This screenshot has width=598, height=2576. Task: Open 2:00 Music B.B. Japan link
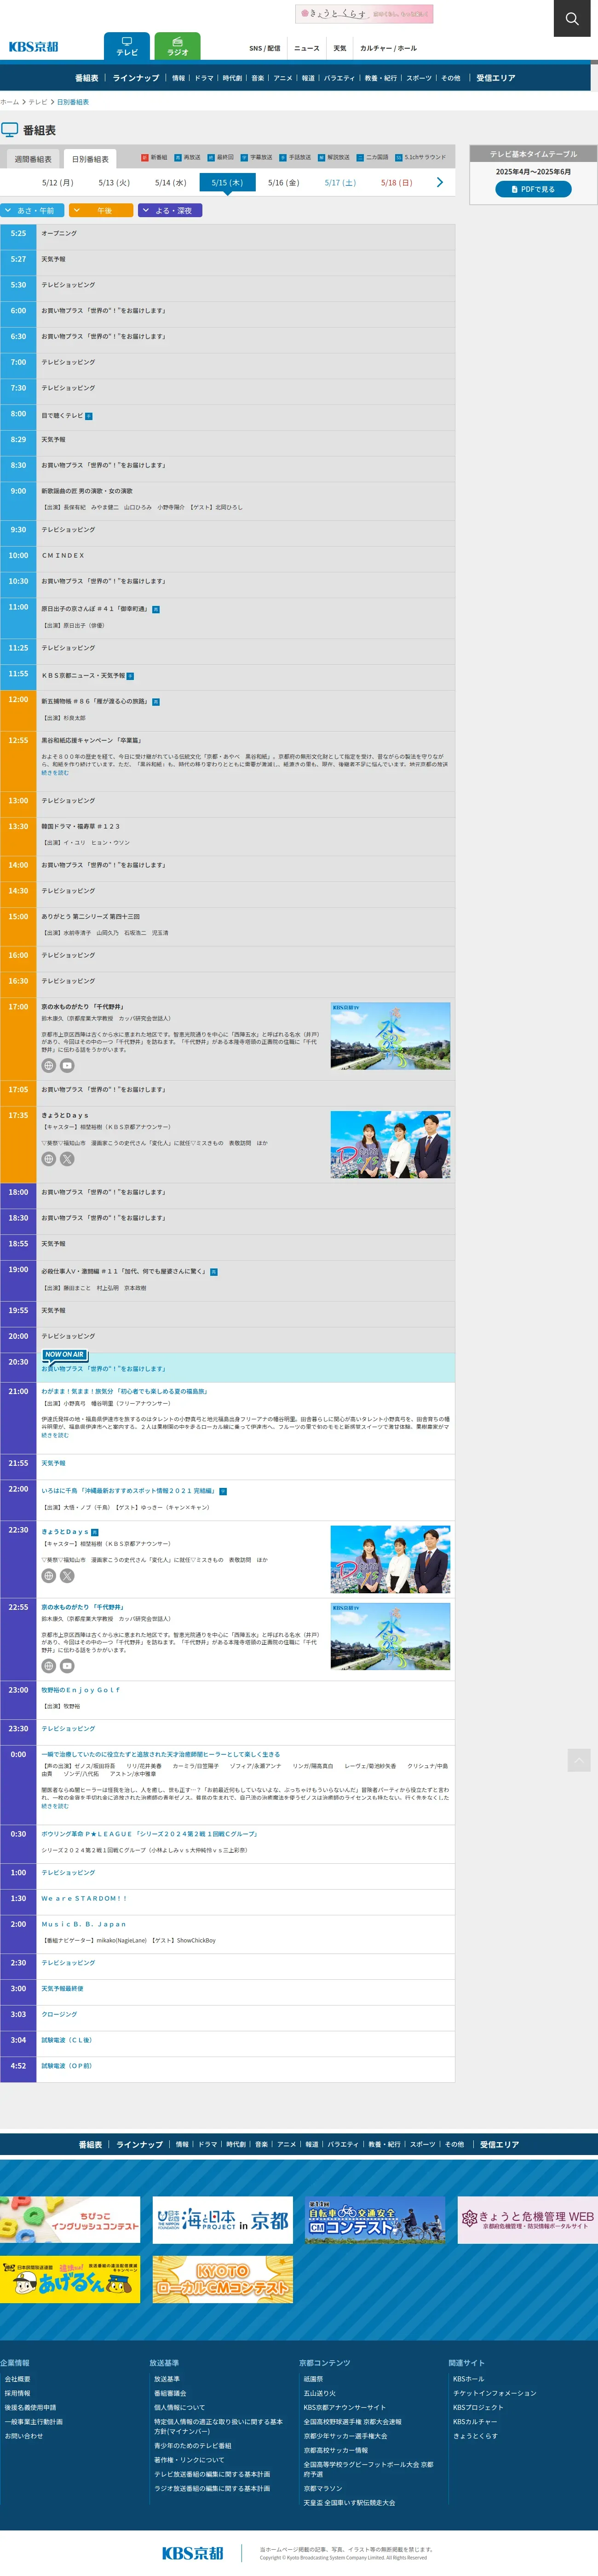[84, 1924]
